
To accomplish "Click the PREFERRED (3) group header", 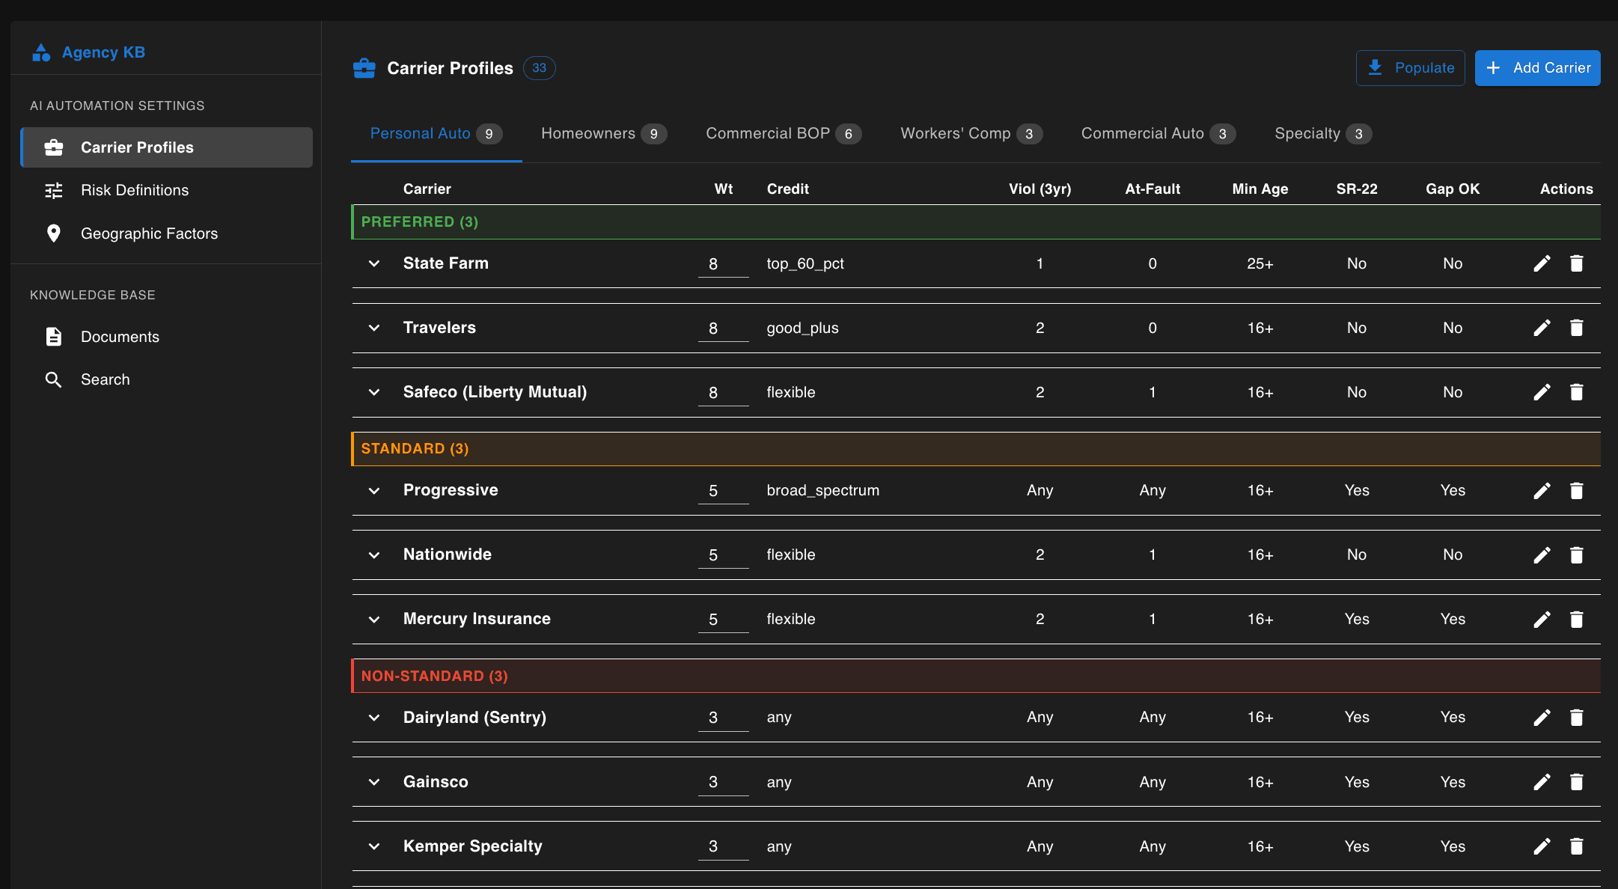I will pos(976,222).
